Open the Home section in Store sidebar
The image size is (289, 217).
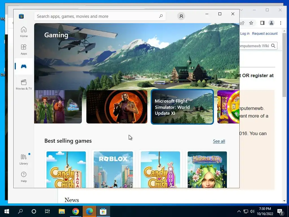pyautogui.click(x=24, y=32)
